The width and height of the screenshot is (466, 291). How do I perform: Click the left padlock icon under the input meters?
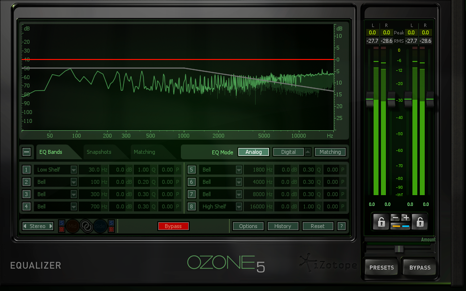pos(381,222)
